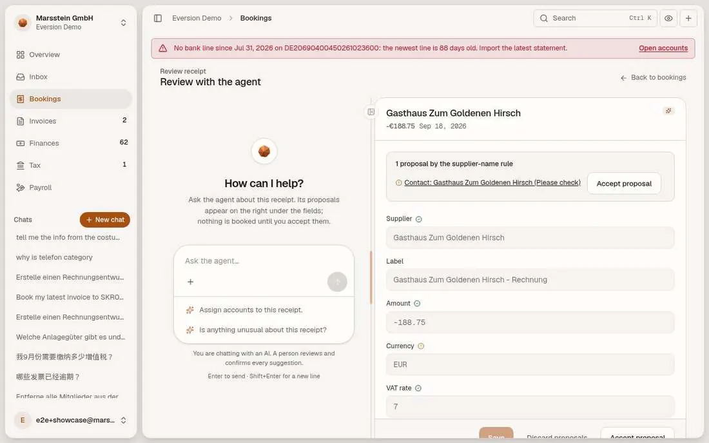
Task: Accept proposal in supplier-name rule box
Action: (623, 184)
